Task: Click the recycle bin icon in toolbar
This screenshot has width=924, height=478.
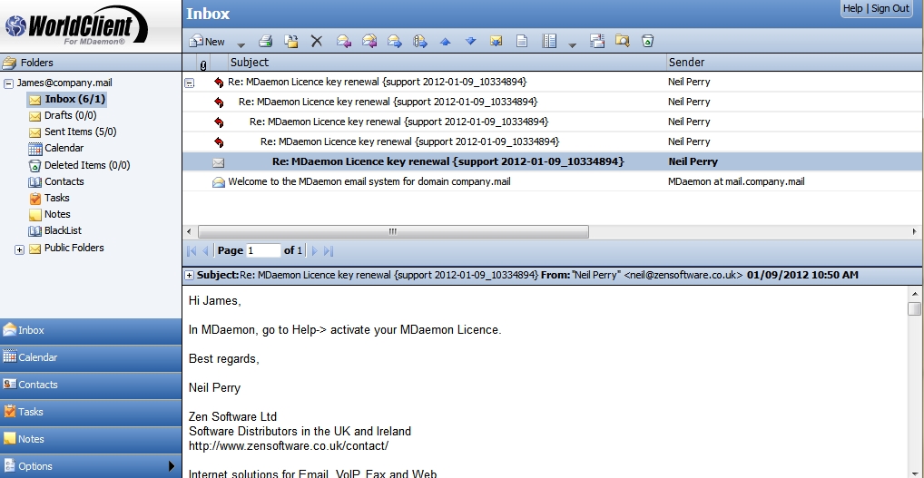Action: 647,41
